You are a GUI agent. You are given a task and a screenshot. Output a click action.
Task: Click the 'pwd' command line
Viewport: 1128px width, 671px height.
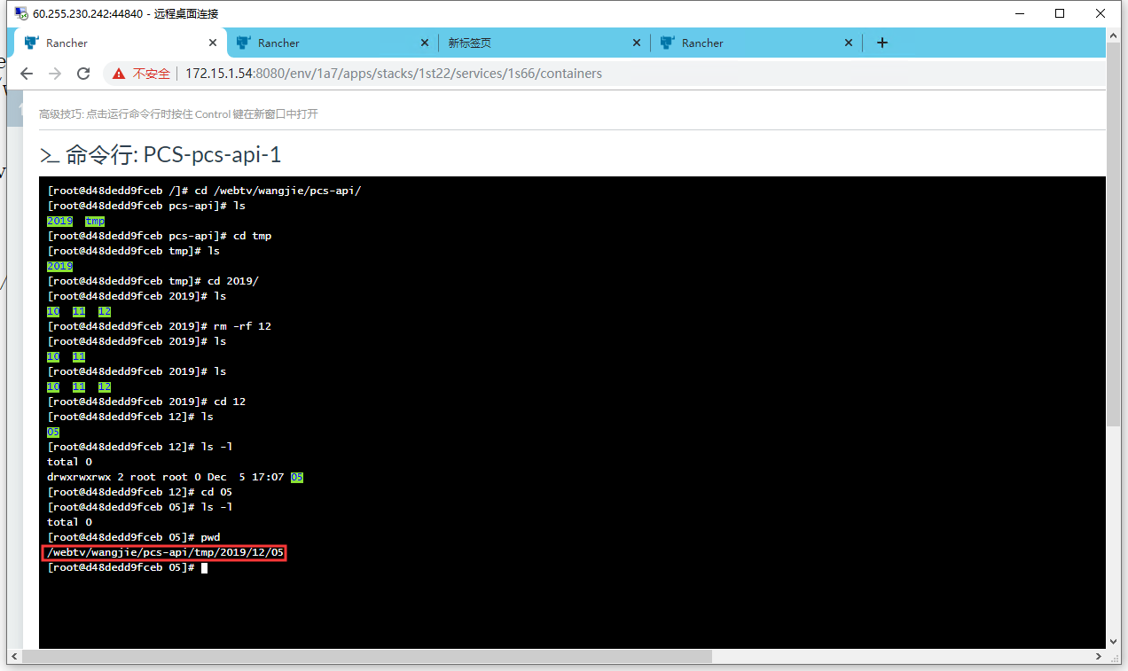134,537
